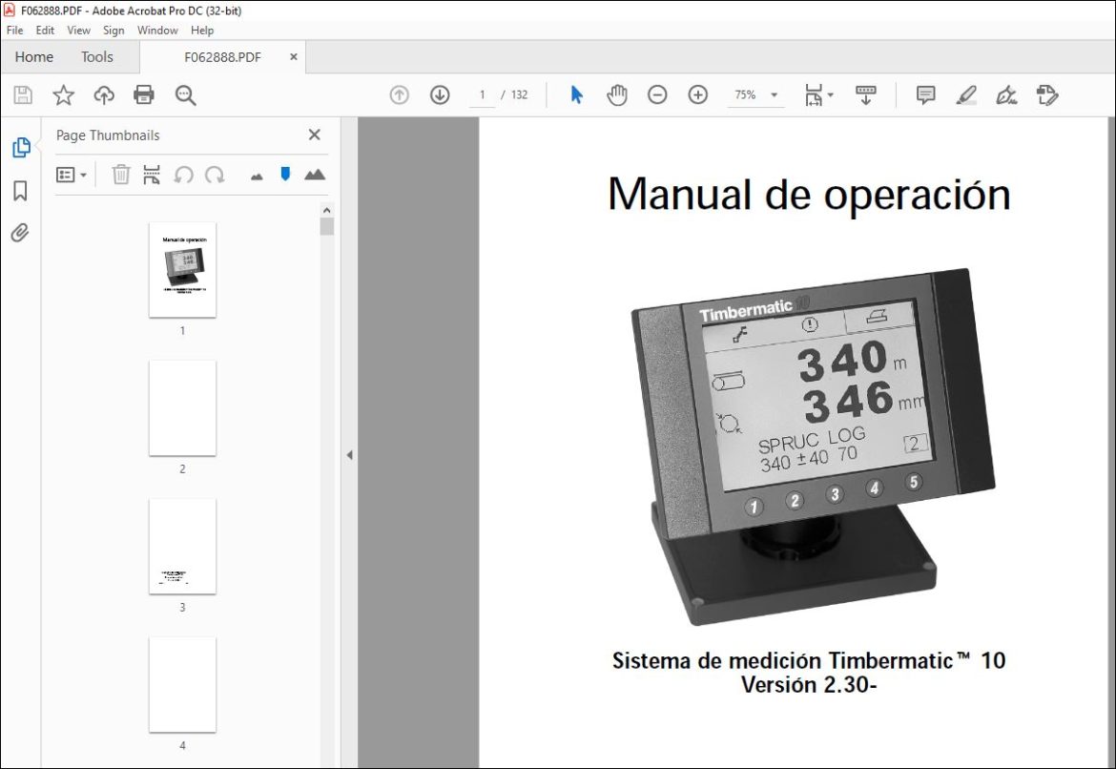Click the Print file icon
Viewport: 1116px width, 769px height.
(x=144, y=94)
